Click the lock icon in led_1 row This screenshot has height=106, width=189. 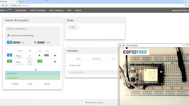tap(55, 62)
